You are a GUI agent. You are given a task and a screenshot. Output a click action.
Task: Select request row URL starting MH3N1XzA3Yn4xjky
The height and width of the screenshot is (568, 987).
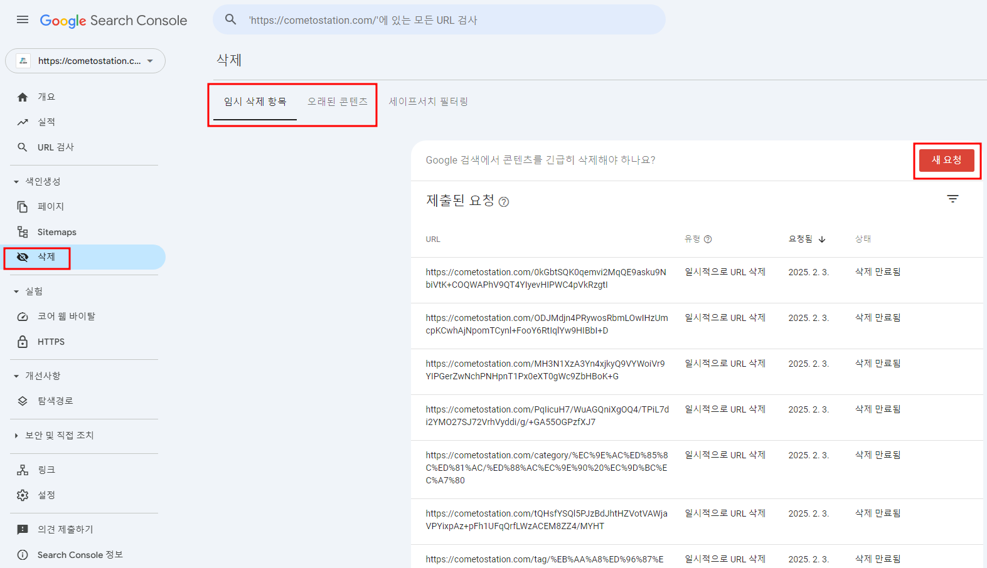[696, 372]
